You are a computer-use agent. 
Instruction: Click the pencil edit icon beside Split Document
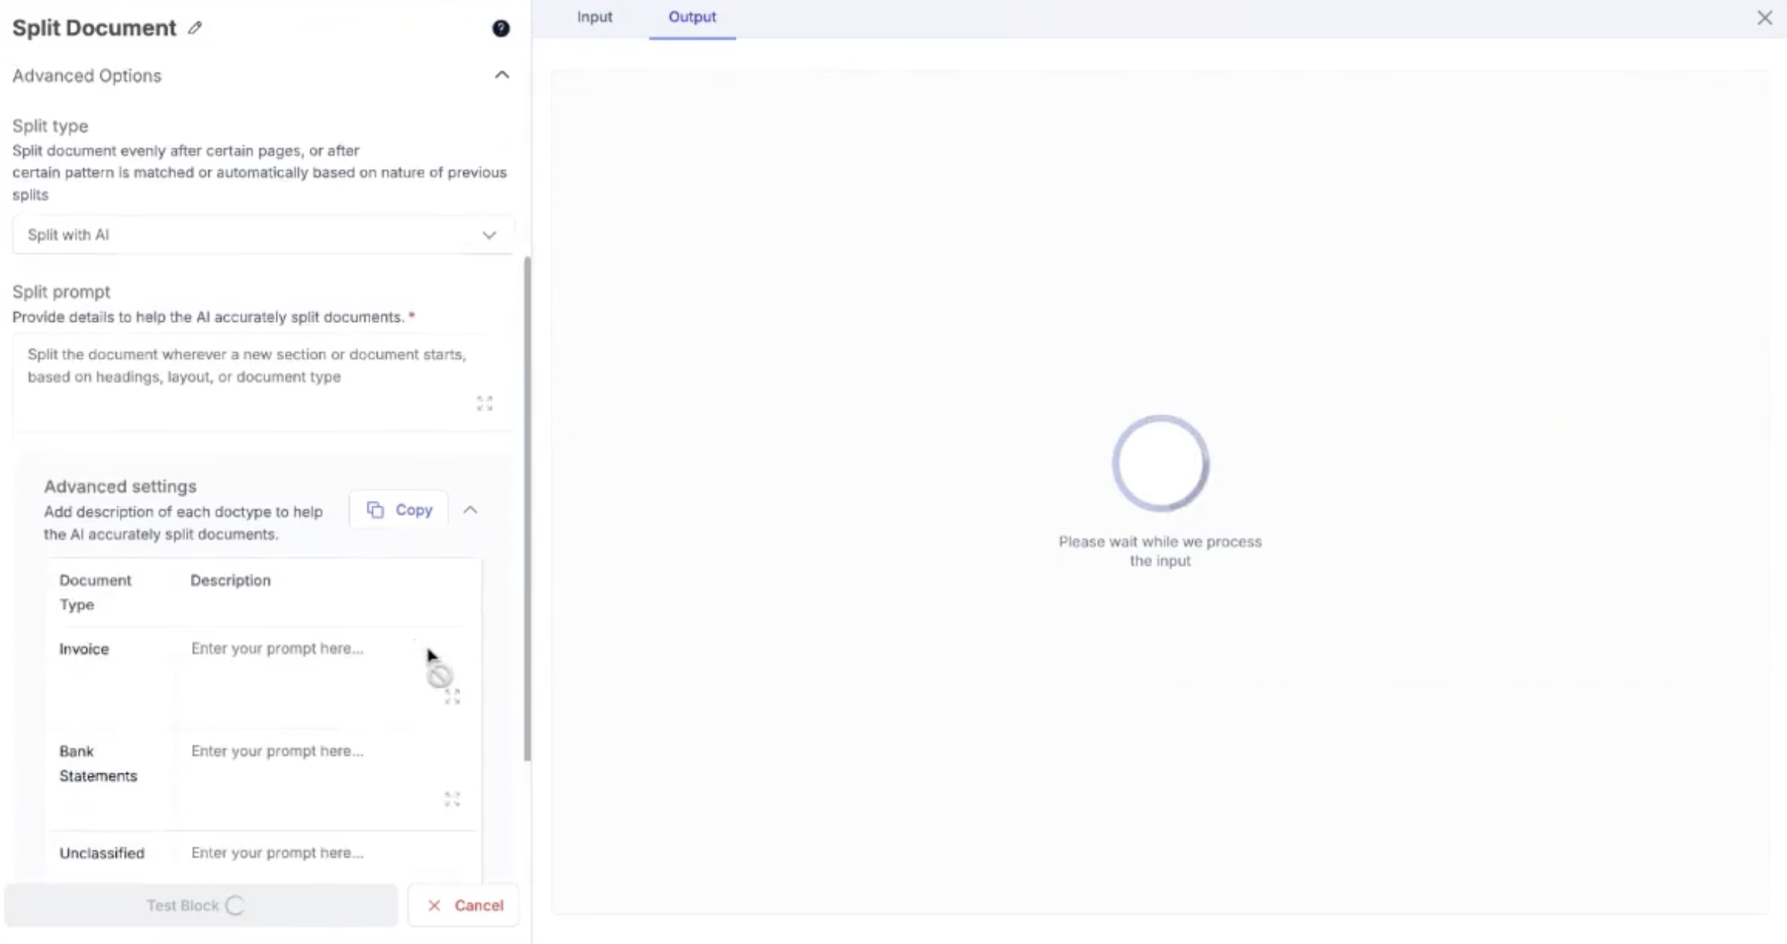(x=195, y=28)
